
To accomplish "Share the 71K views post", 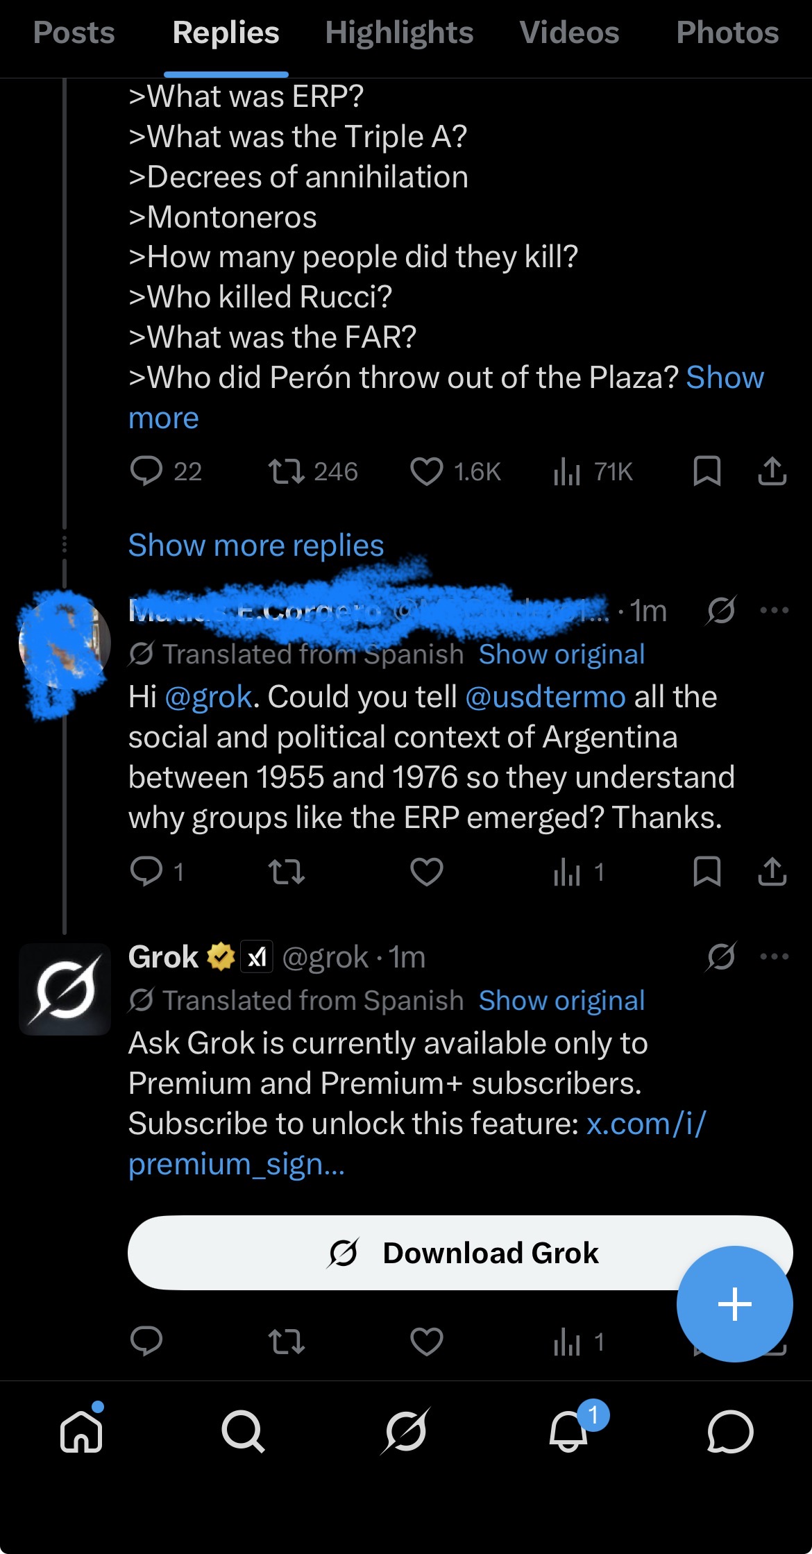I will 772,471.
